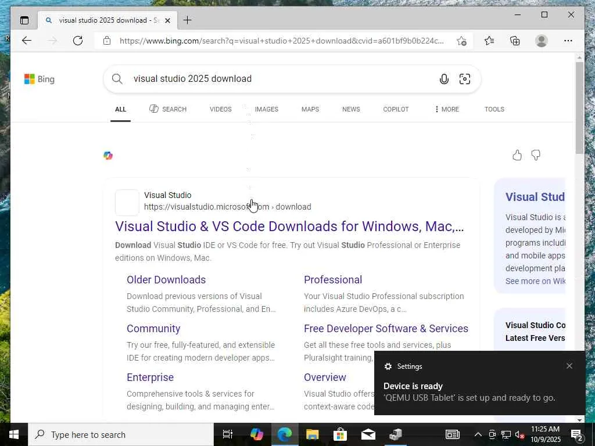595x446 pixels.
Task: Open Free Developer Software & Services link
Action: pyautogui.click(x=386, y=329)
